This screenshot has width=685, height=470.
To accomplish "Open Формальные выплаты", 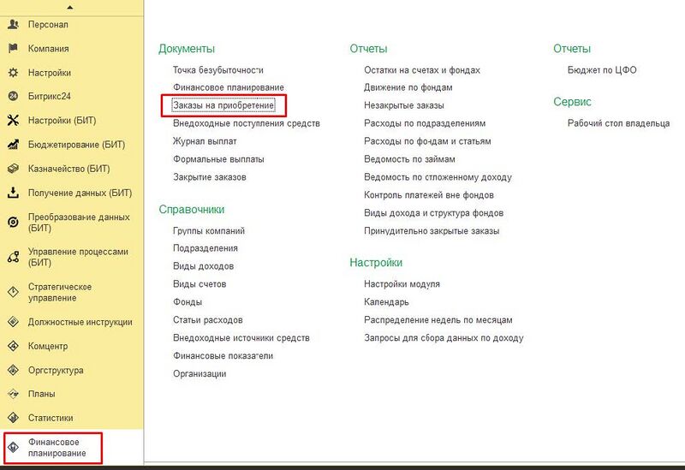I will (x=218, y=159).
